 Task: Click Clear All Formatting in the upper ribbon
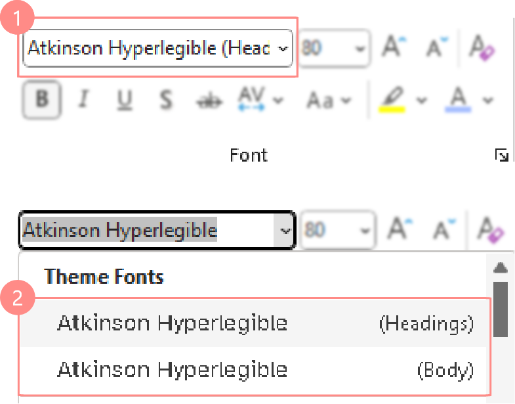point(482,48)
